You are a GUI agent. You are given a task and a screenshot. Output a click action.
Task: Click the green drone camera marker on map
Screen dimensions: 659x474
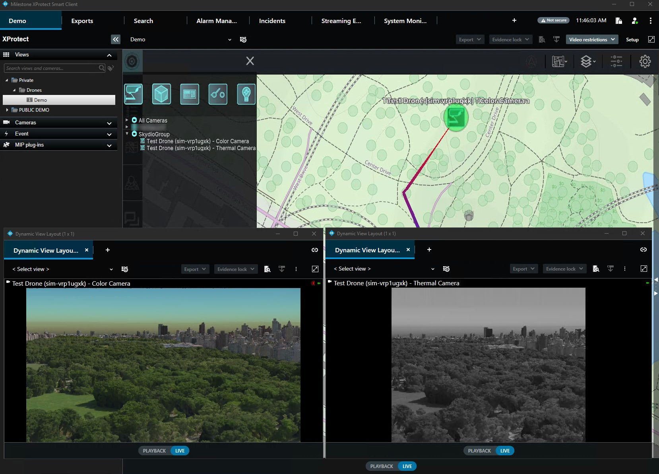tap(455, 118)
